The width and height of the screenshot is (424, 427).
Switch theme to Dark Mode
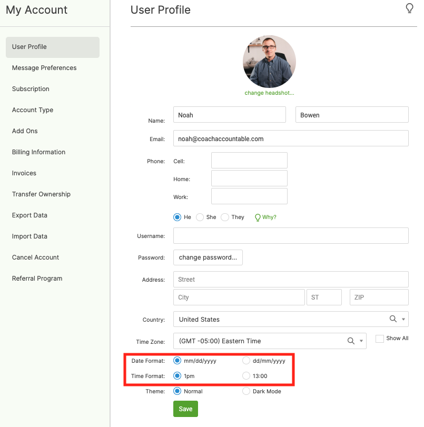[246, 391]
